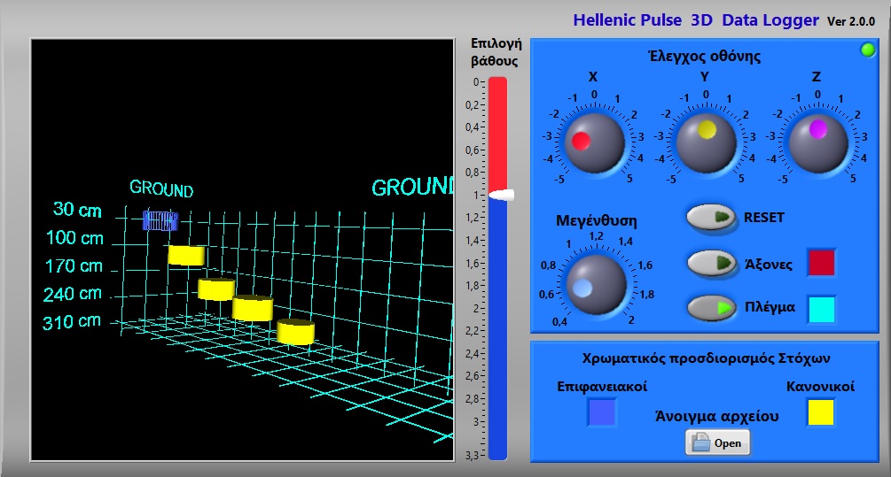Select the blue surface target in 3D view
Viewport: 891px width, 477px height.
tap(160, 220)
